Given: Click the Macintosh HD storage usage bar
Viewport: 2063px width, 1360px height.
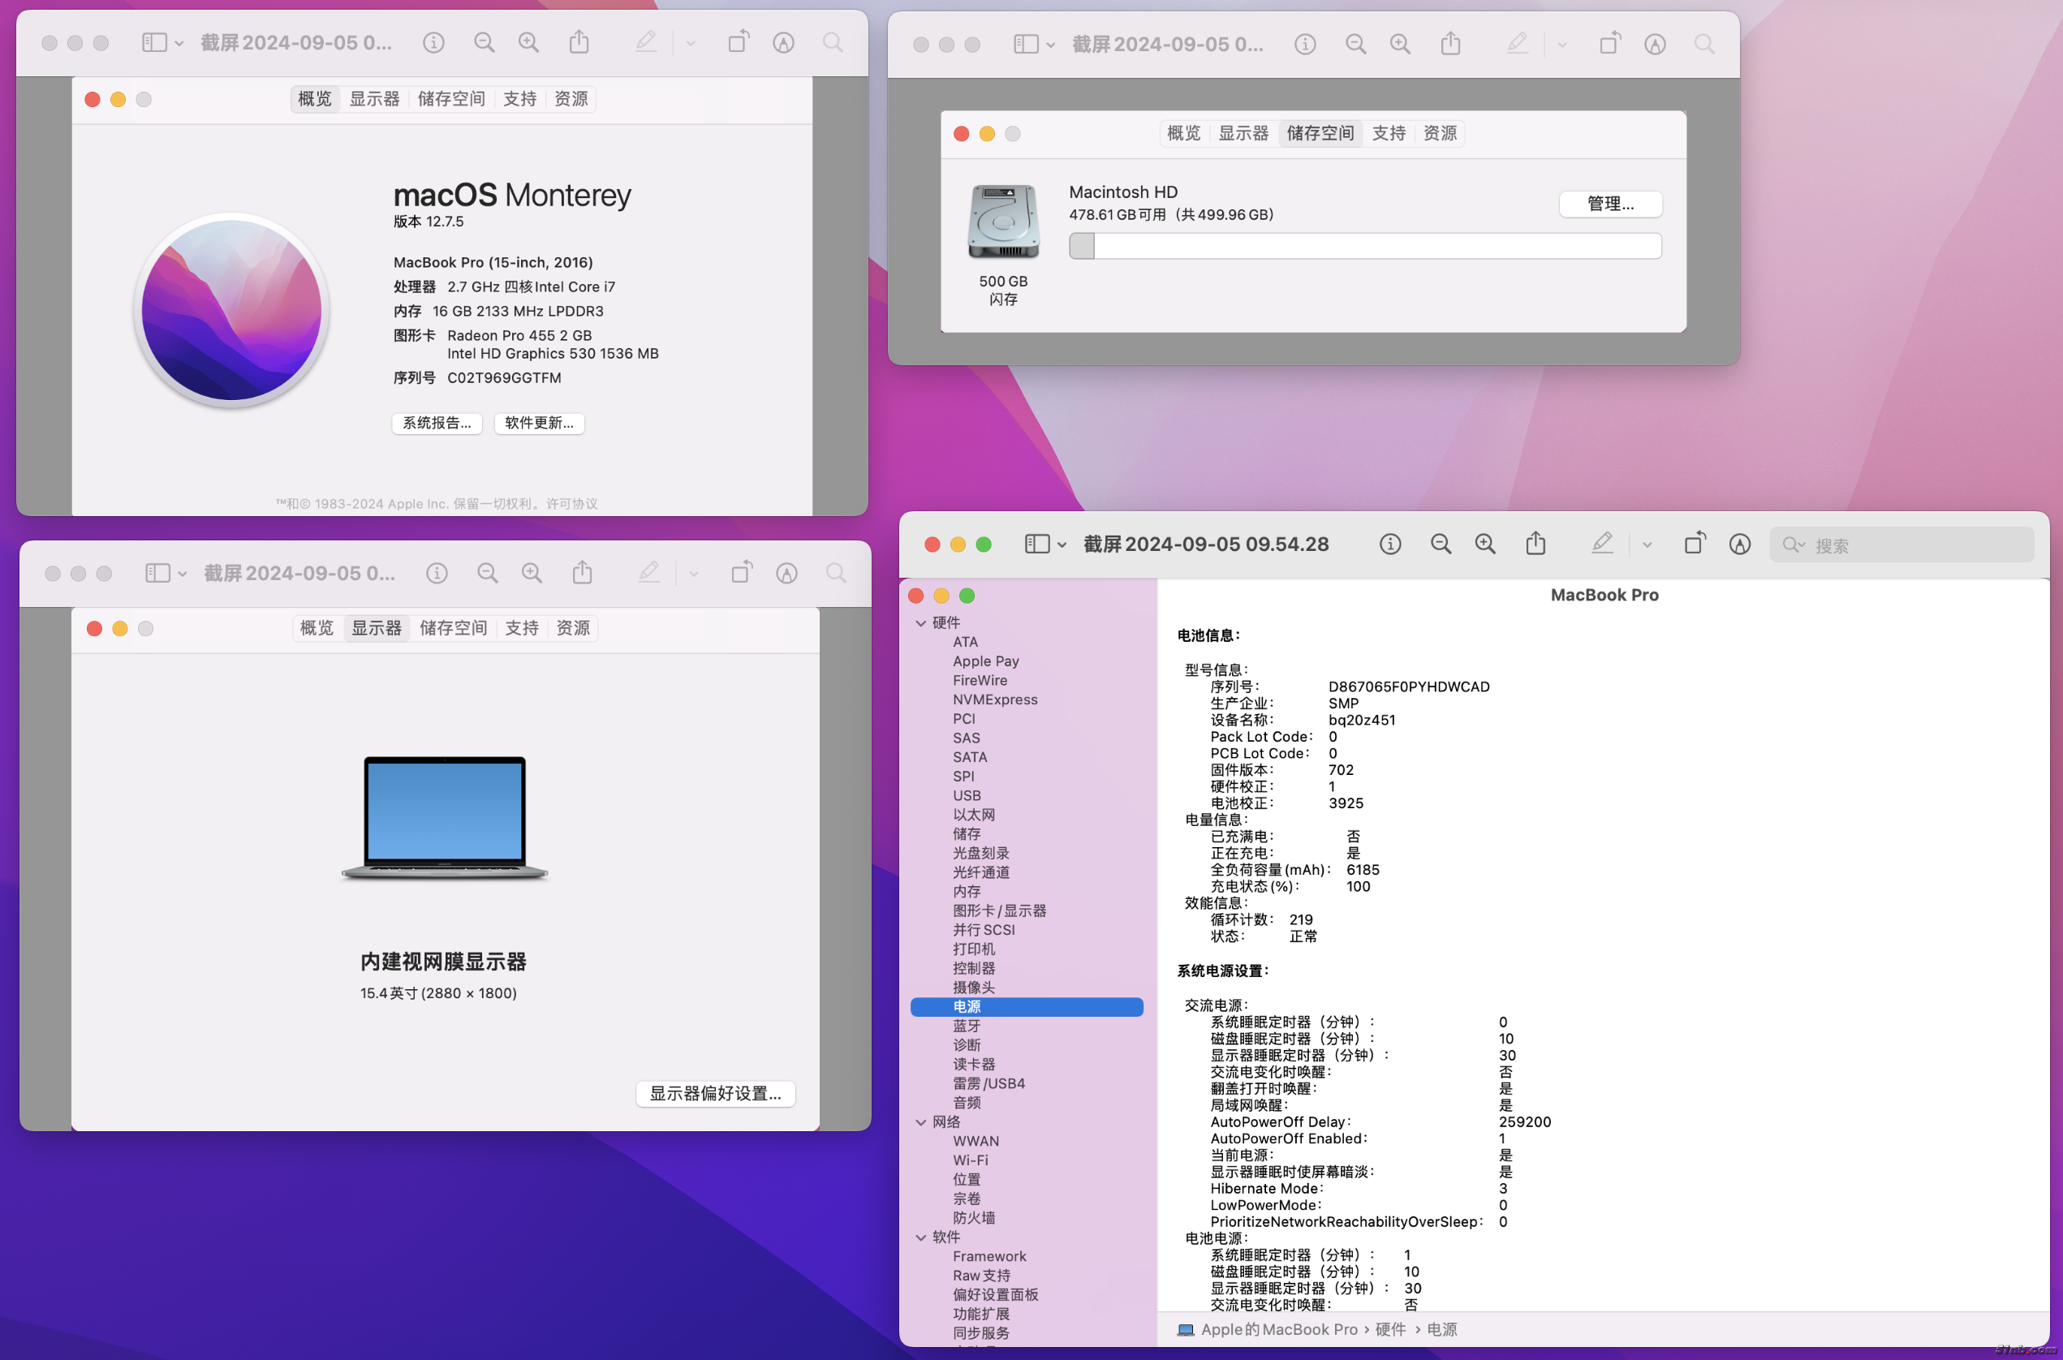Looking at the screenshot, I should click(x=1364, y=247).
